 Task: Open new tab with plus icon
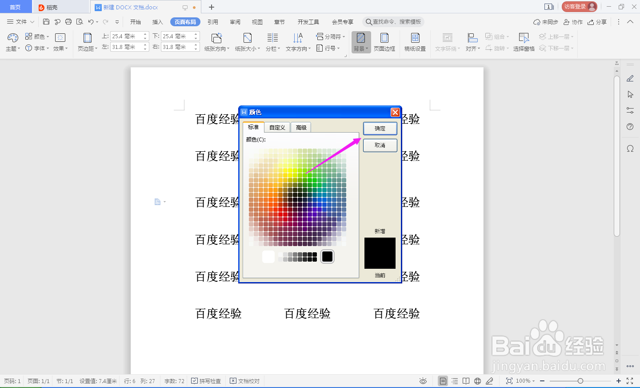coord(212,7)
